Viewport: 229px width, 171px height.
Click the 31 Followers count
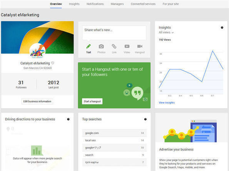click(21, 84)
